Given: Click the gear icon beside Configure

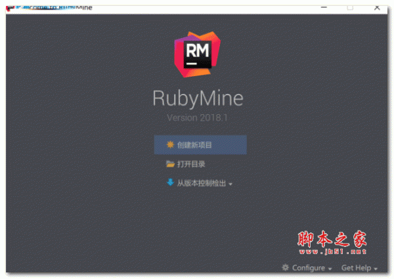Looking at the screenshot, I should tap(285, 267).
